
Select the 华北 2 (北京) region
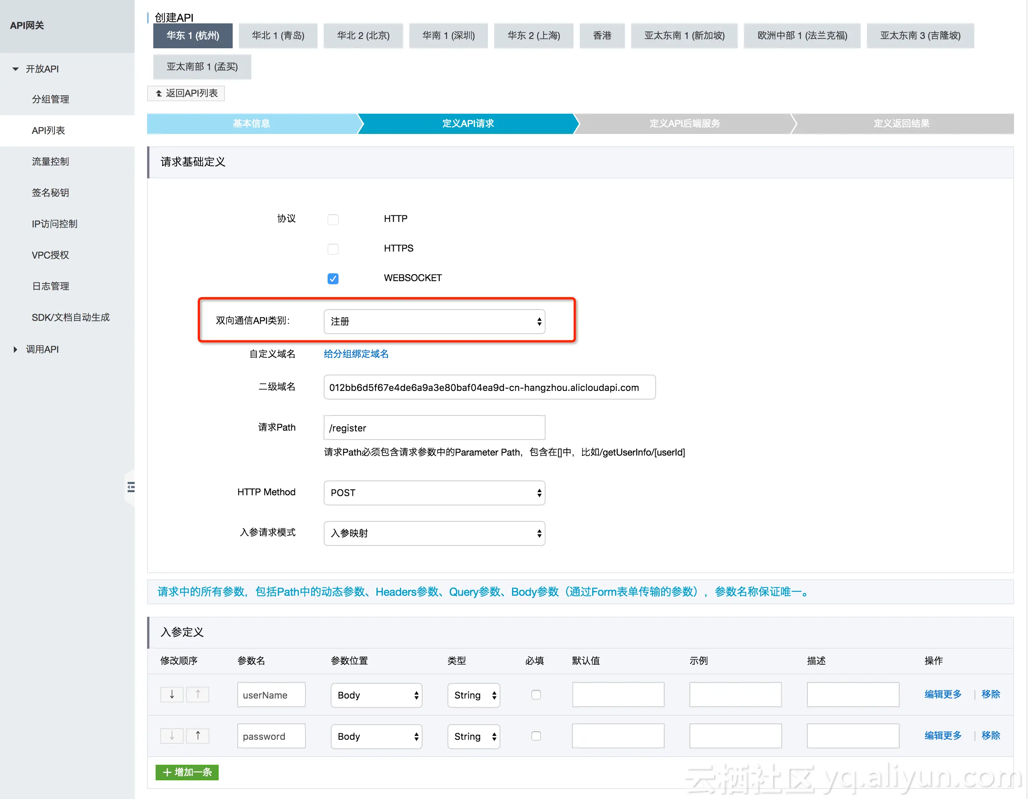coord(363,35)
